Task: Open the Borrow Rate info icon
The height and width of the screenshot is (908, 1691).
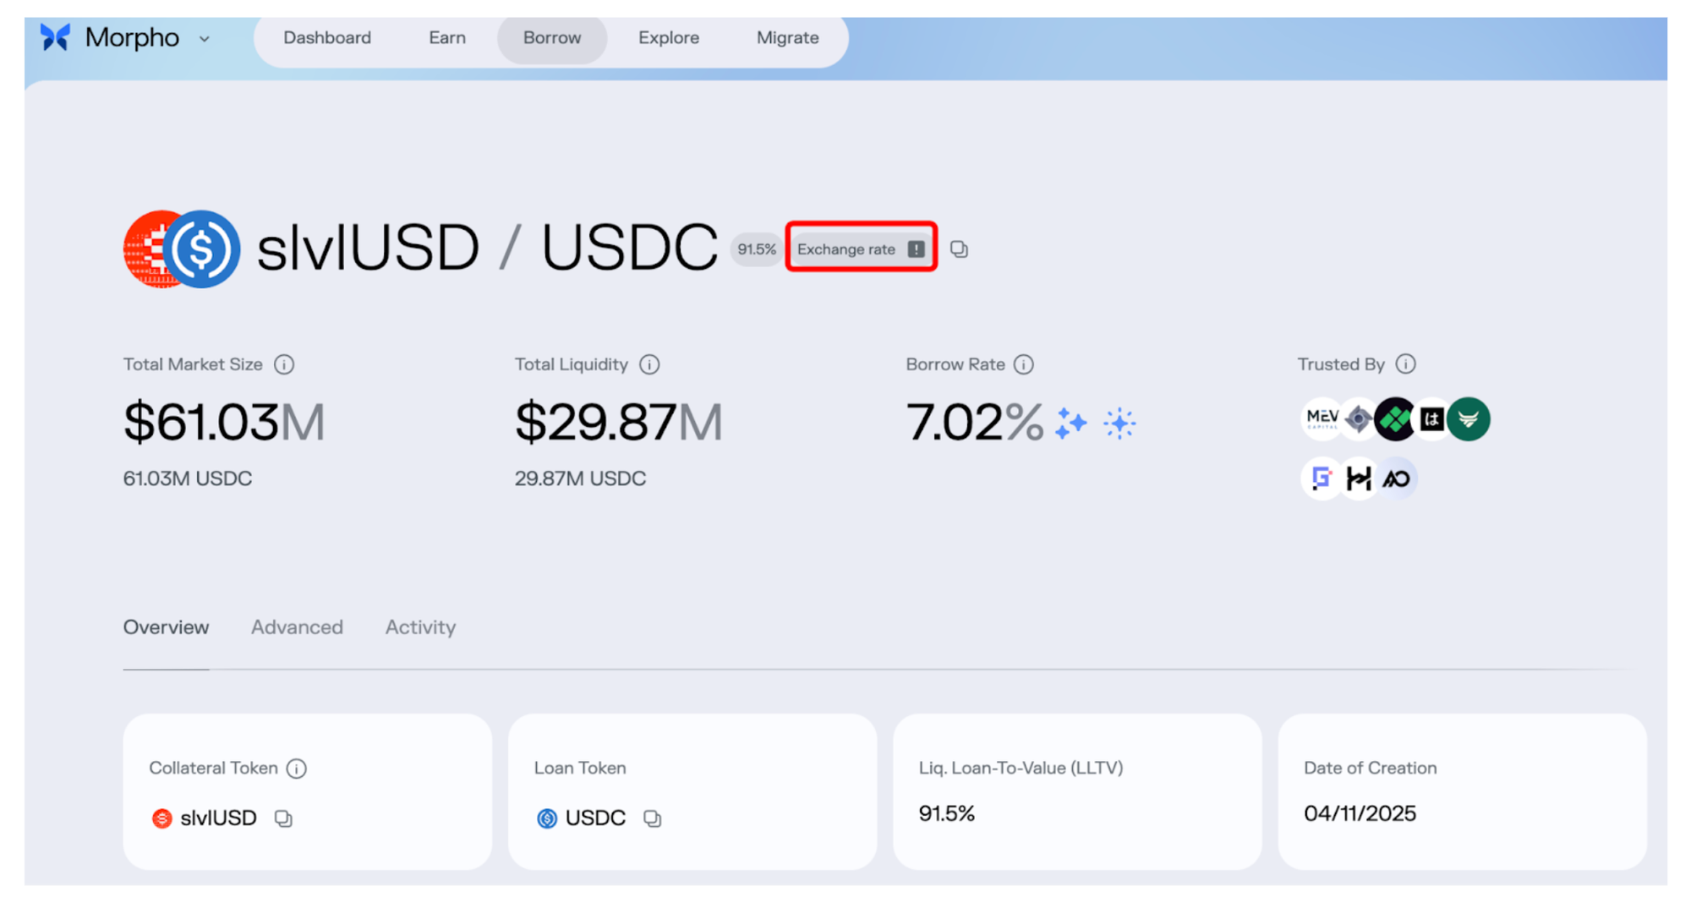Action: point(1023,364)
